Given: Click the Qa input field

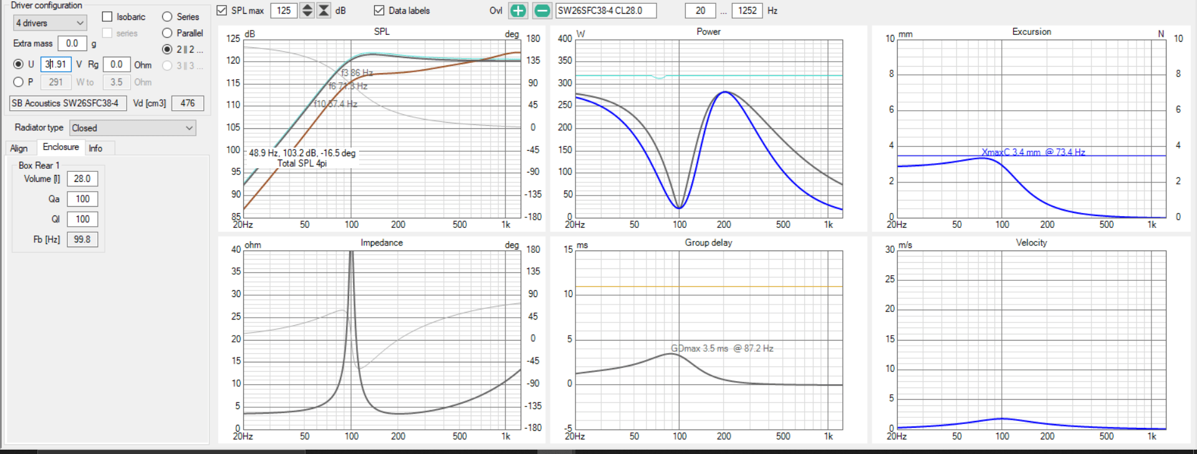Looking at the screenshot, I should click(x=82, y=199).
